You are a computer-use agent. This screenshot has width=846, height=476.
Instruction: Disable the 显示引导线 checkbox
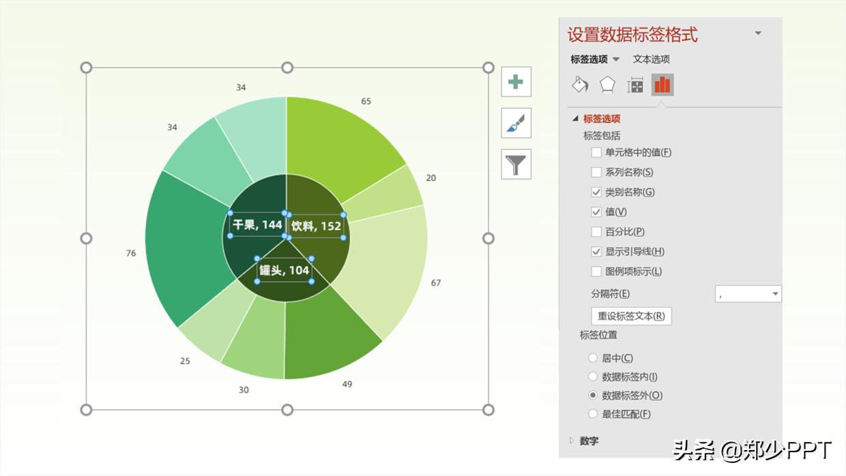[x=596, y=251]
